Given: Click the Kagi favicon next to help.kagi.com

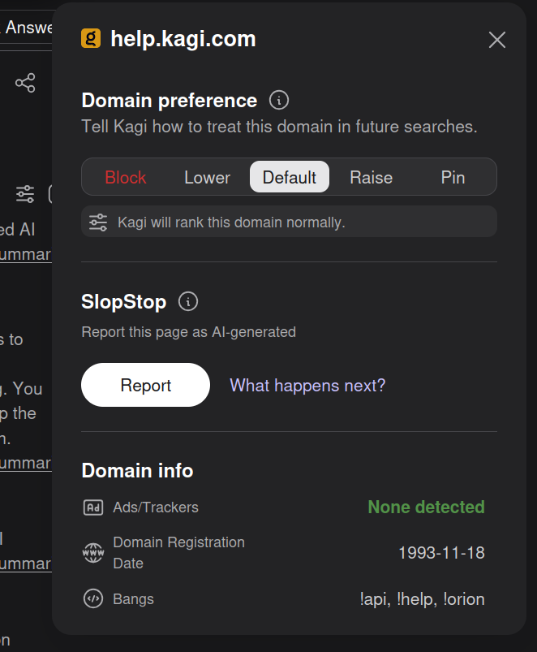Looking at the screenshot, I should [91, 39].
